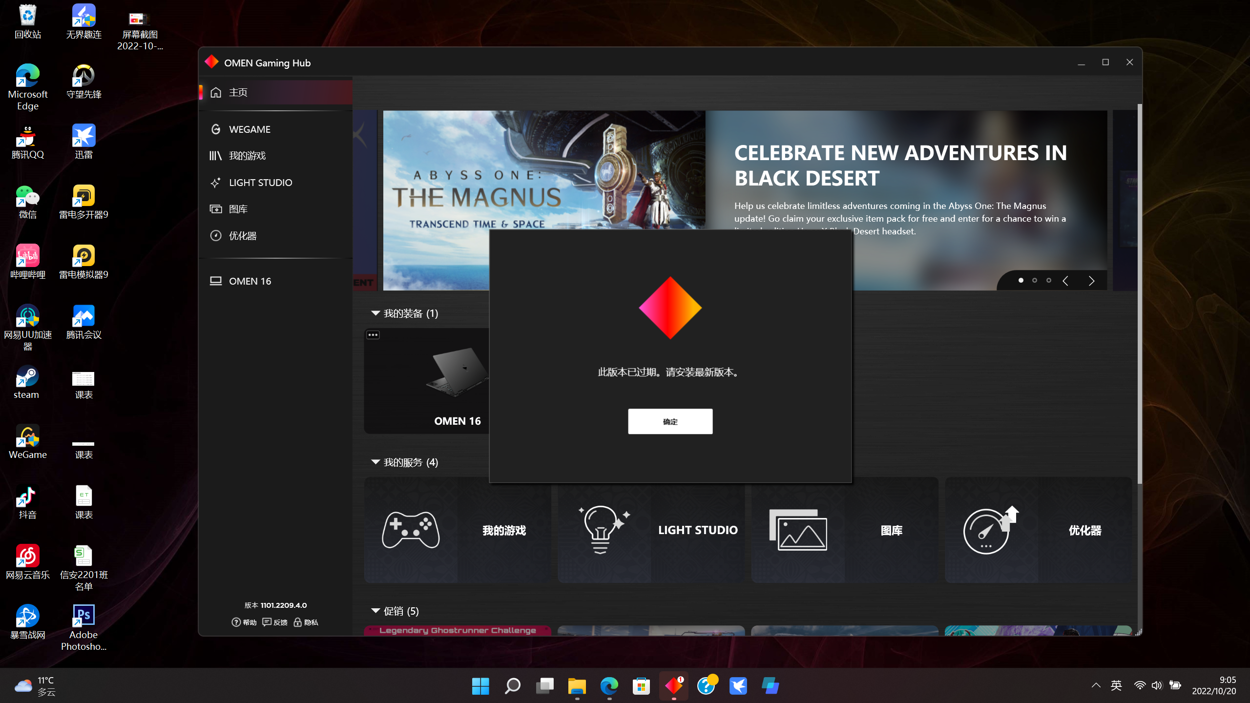Click the 确定 button in dialog
This screenshot has height=703, width=1250.
click(670, 421)
